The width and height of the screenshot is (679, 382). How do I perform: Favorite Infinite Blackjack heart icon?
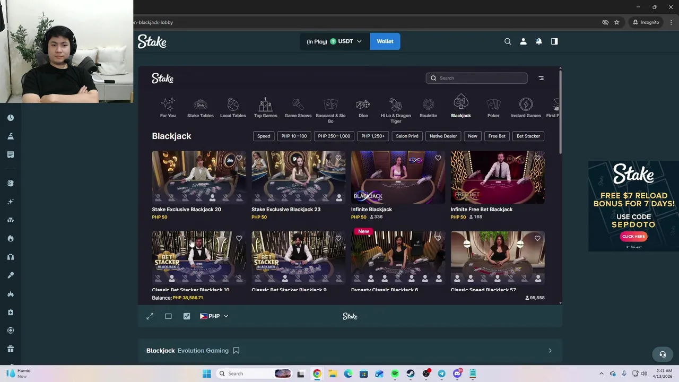438,158
